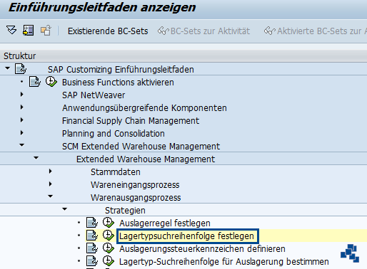The image size is (367, 269).
Task: Select Lagertypsuchreihenfolge festlegen entry
Action: tap(186, 236)
